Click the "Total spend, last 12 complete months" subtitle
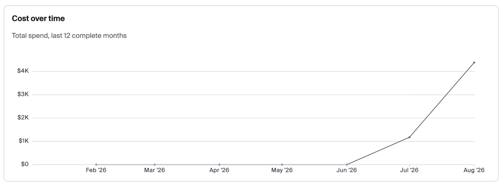 coord(69,36)
